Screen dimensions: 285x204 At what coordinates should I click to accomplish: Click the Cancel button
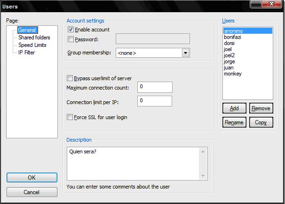pyautogui.click(x=32, y=192)
